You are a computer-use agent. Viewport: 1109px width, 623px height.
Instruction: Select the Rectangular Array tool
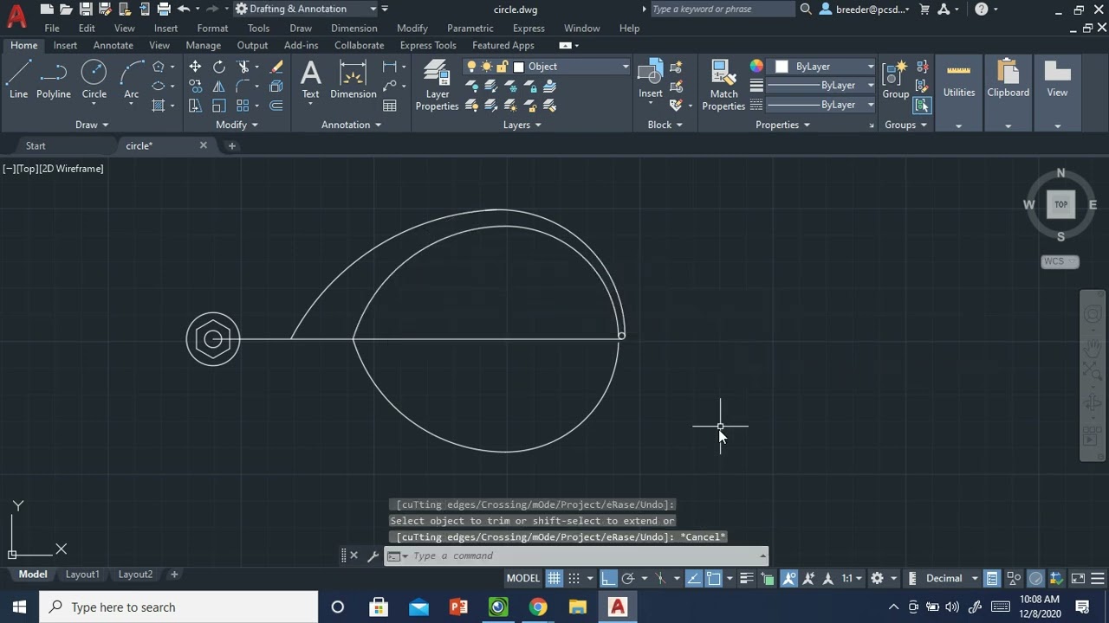pos(243,106)
